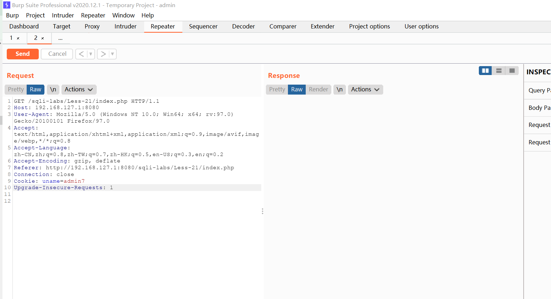Expand Body Parameters section in Inspector
The width and height of the screenshot is (551, 299).
(x=537, y=108)
